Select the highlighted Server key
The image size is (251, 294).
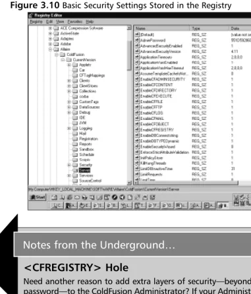84,170
